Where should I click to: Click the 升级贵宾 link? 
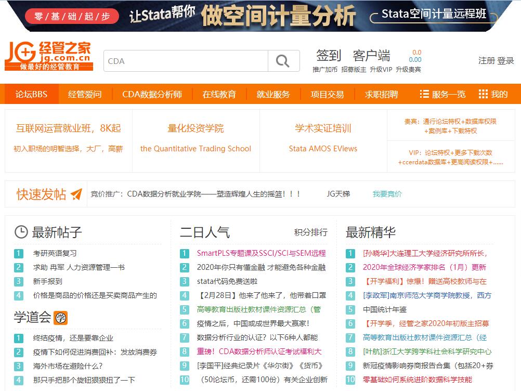408,70
